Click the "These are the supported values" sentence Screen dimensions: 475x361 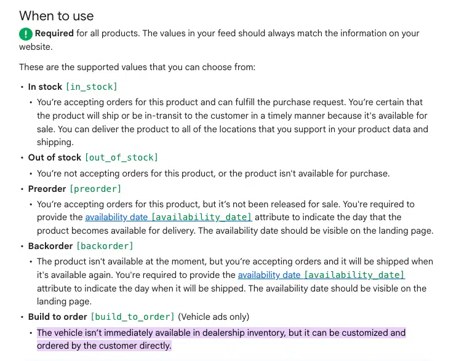(137, 66)
